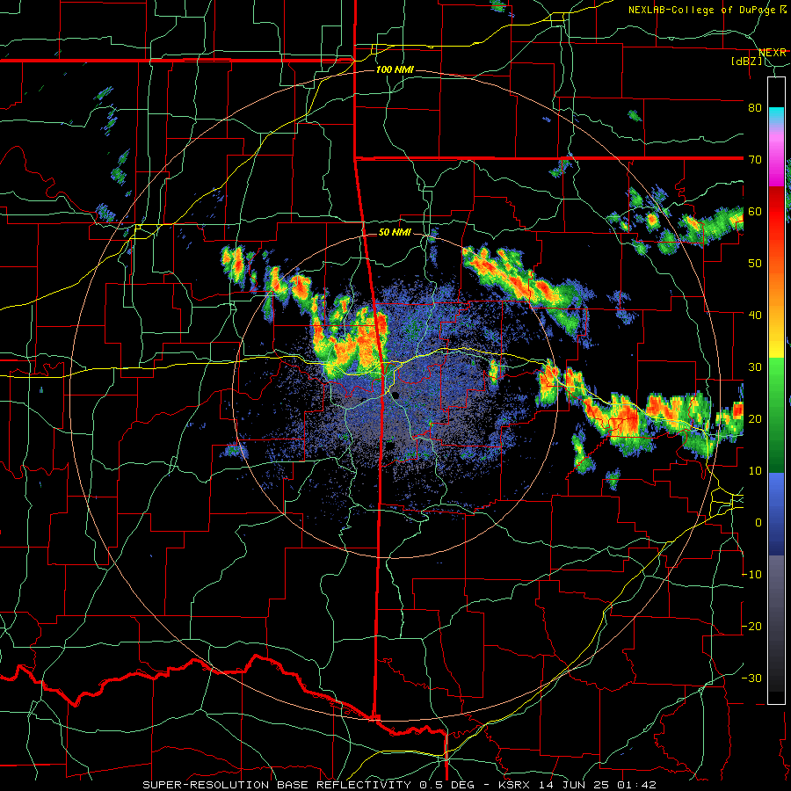Click the 100 NMI range ring label
The image size is (791, 791).
click(x=395, y=69)
